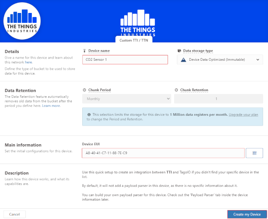Click the Create my Device button
The width and height of the screenshot is (268, 219).
[x=247, y=214]
